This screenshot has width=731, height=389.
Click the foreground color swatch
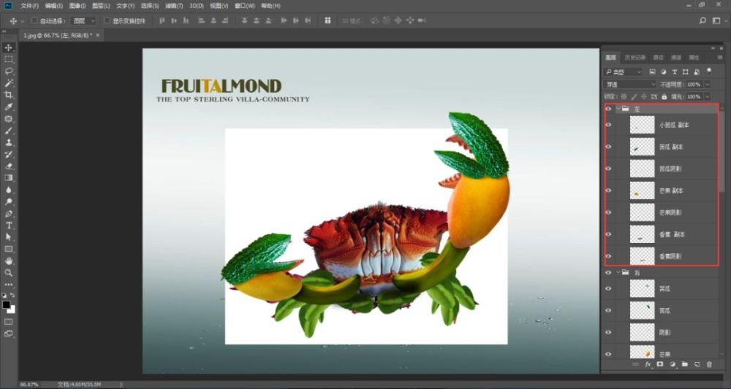(x=6, y=305)
